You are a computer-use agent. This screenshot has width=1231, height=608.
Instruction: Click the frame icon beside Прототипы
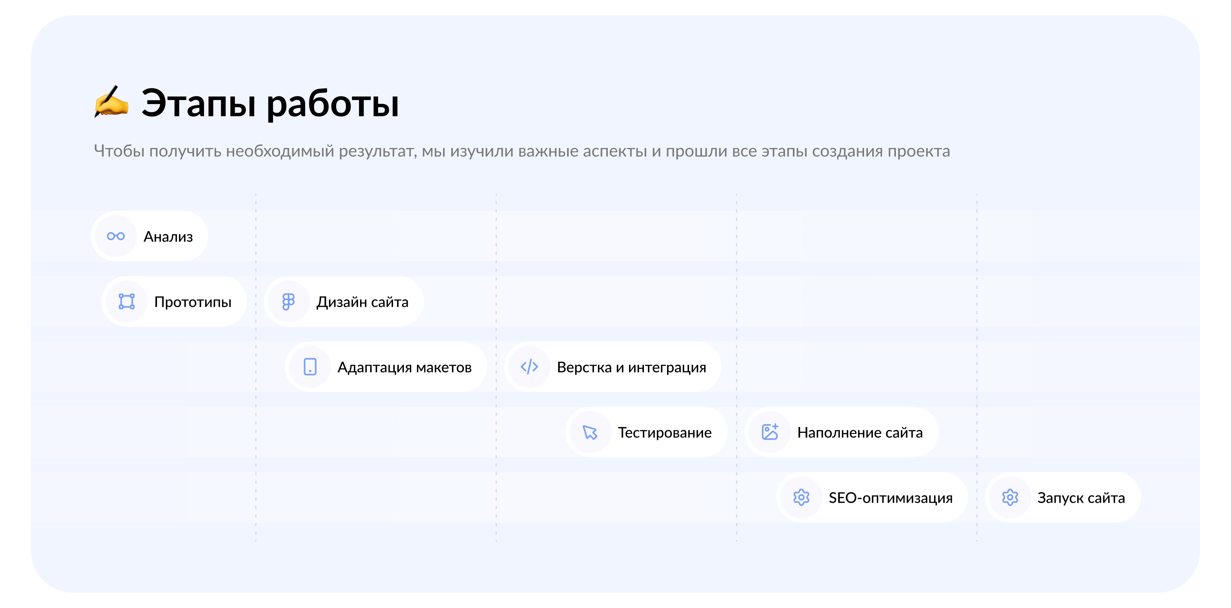(x=127, y=302)
